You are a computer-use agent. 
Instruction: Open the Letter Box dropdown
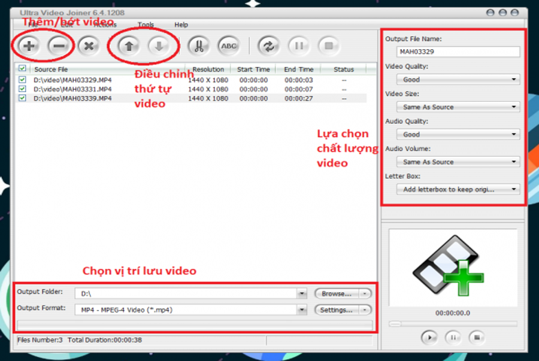458,189
